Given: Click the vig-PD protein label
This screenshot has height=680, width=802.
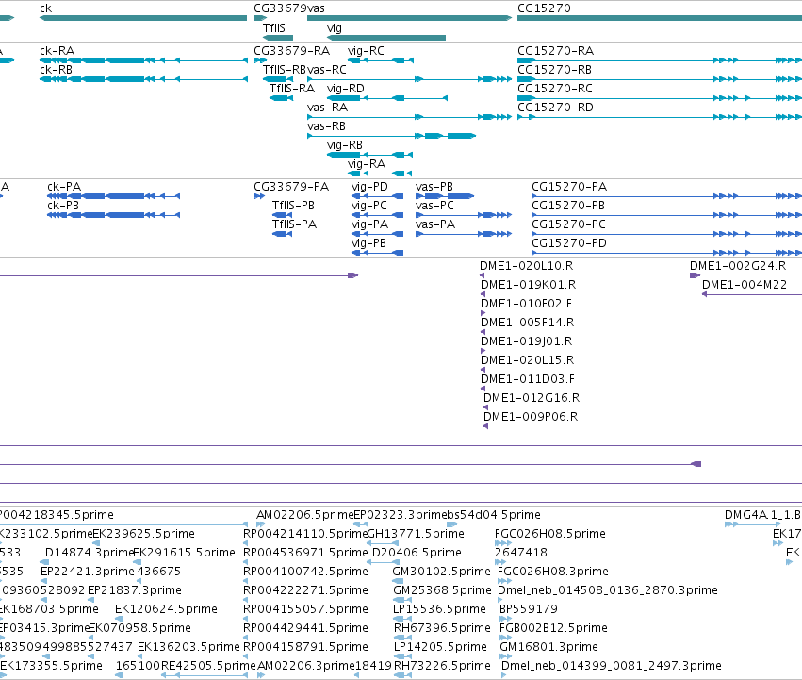Looking at the screenshot, I should click(x=369, y=187).
